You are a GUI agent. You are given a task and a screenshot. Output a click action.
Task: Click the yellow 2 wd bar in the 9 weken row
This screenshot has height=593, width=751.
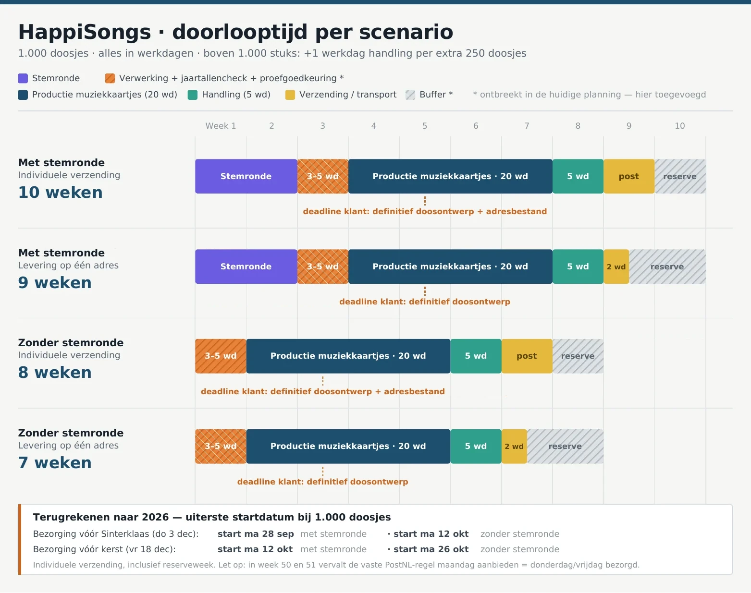[616, 266]
